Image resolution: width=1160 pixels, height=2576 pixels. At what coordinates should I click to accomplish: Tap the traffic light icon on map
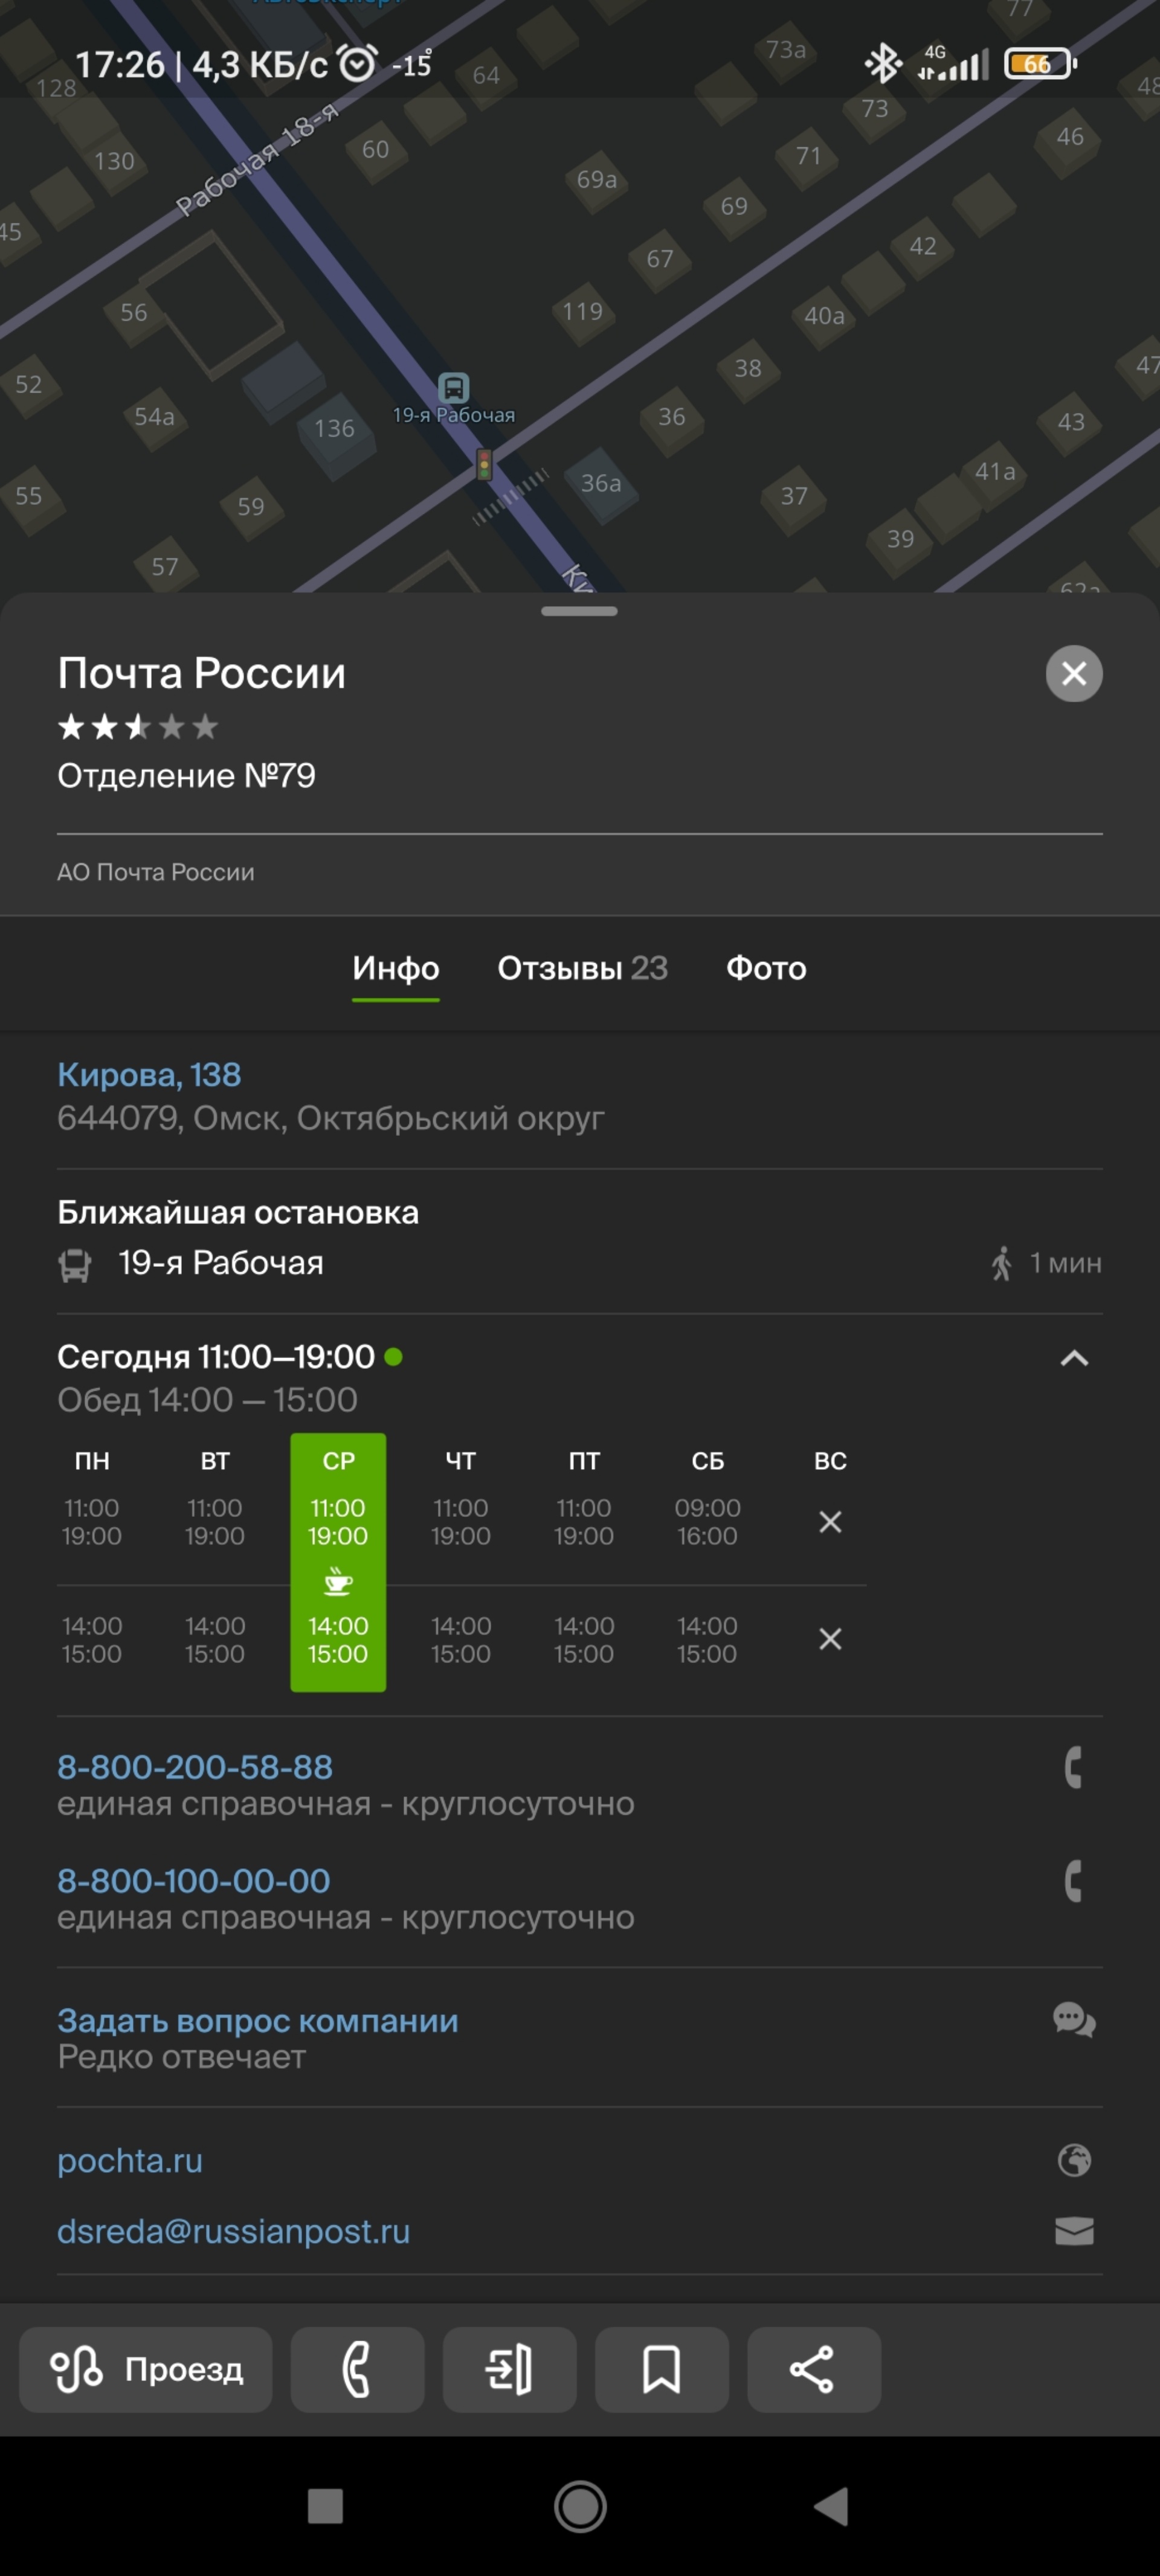[x=485, y=464]
